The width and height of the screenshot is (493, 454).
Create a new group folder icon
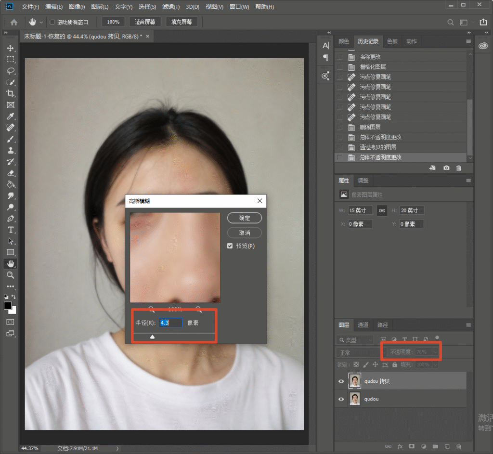[x=435, y=446]
